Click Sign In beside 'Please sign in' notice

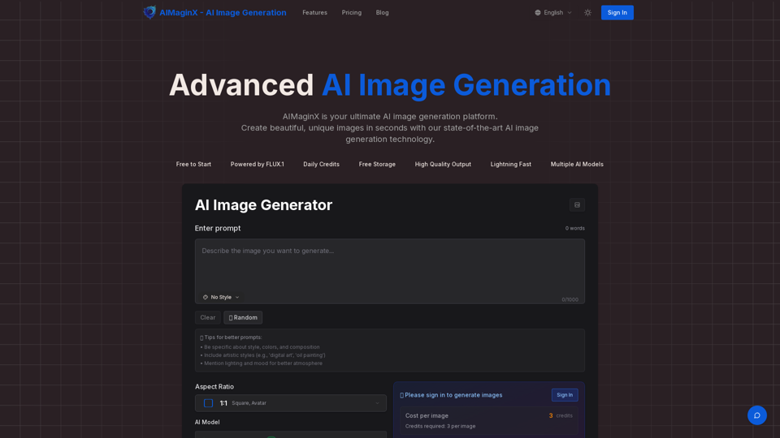(565, 395)
